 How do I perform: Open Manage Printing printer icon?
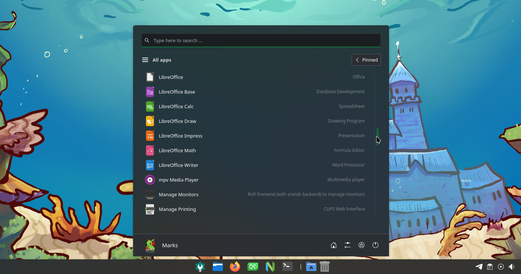click(x=150, y=209)
